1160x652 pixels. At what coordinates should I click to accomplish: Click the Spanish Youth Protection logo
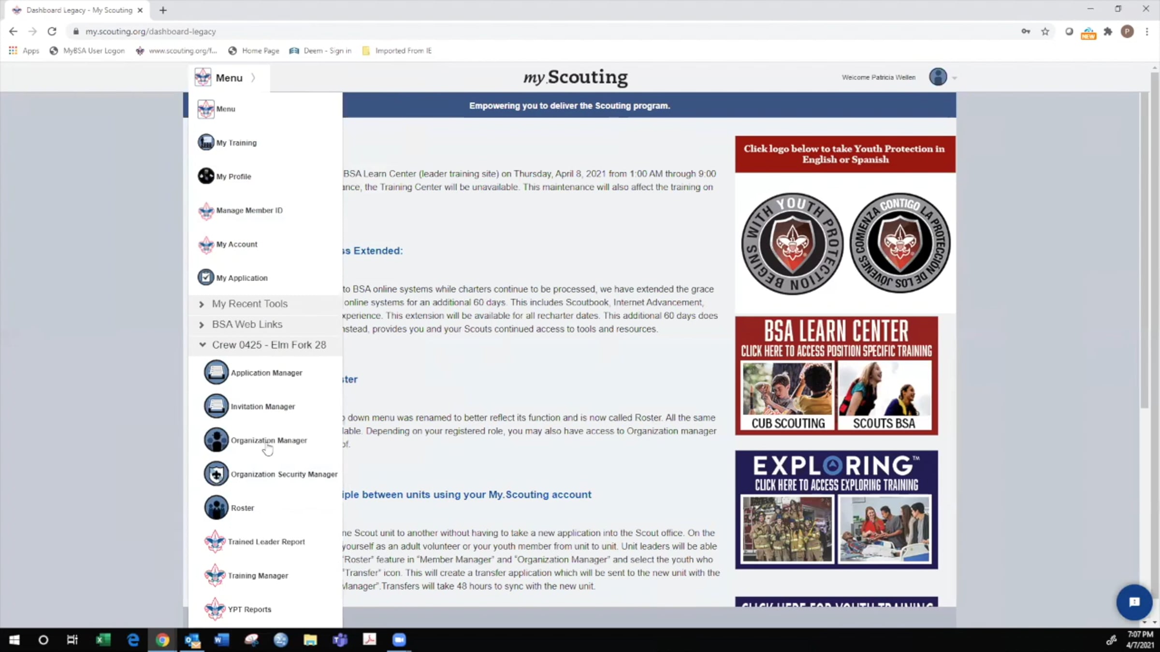click(x=900, y=243)
